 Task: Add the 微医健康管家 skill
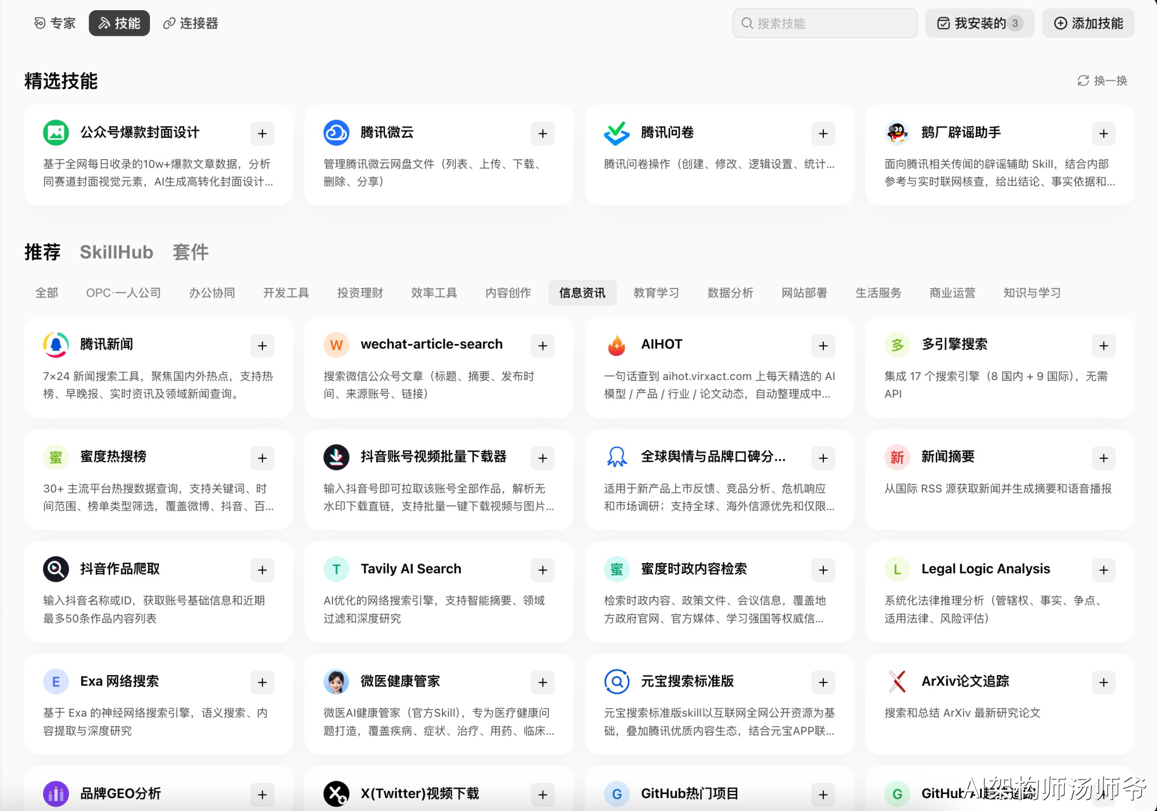tap(543, 682)
